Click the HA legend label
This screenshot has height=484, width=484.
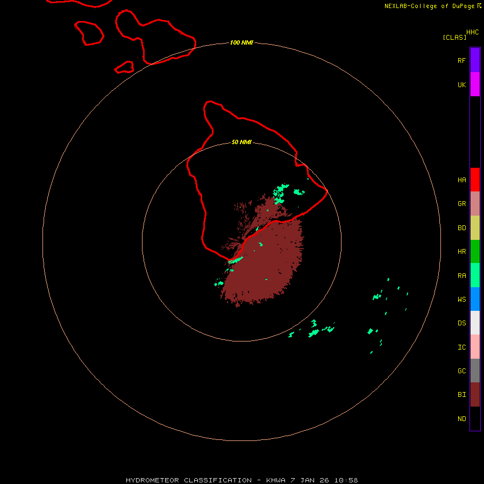point(461,180)
